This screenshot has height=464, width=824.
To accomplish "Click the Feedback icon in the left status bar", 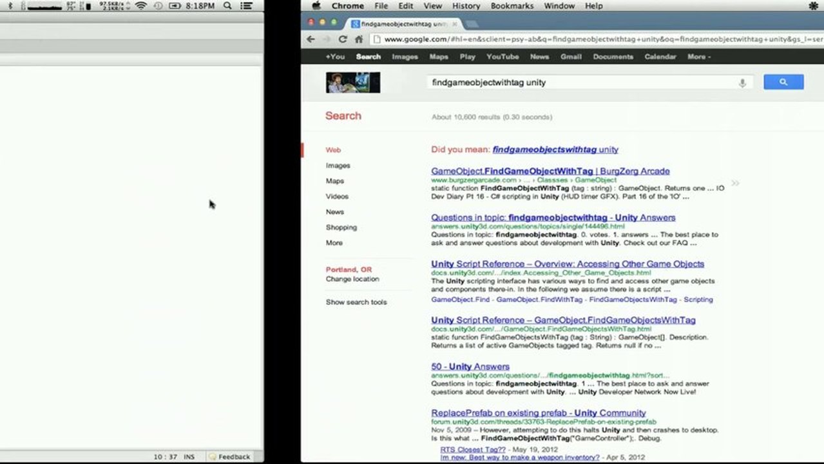I will click(x=213, y=457).
